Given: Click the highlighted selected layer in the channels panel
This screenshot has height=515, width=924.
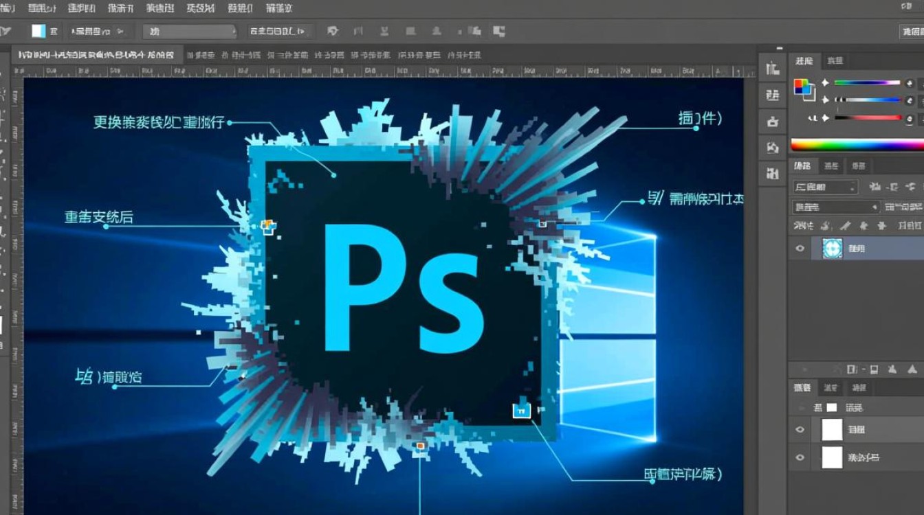Looking at the screenshot, I should (x=859, y=249).
